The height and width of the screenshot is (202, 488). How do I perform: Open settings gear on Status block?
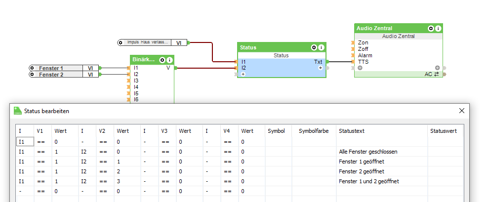(x=314, y=47)
